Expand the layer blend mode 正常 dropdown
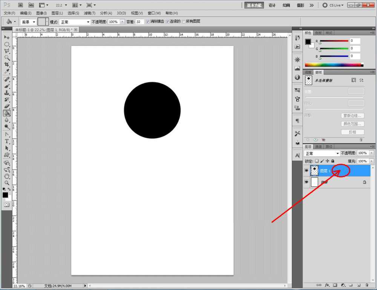 [x=322, y=153]
